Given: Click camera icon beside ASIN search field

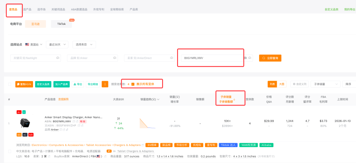Looking at the screenshot, I should pos(245,58).
